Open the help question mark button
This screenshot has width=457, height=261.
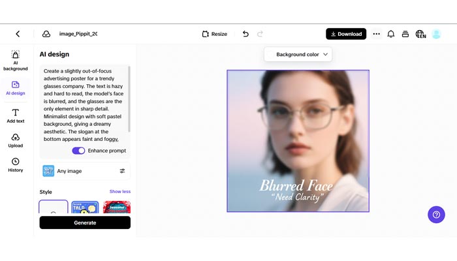tap(436, 215)
